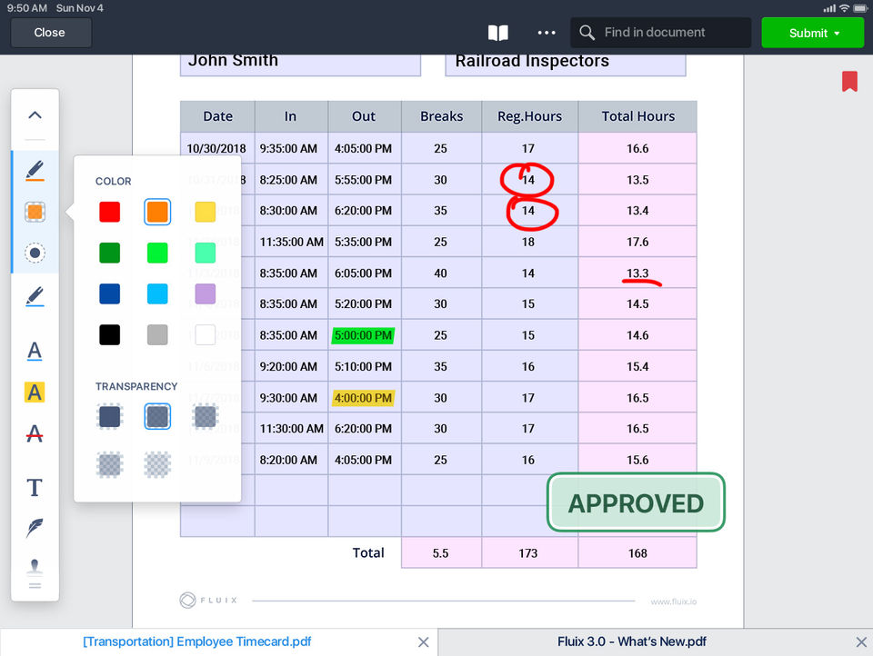Click the Railroad Inspectors field
The height and width of the screenshot is (656, 873).
tap(565, 64)
